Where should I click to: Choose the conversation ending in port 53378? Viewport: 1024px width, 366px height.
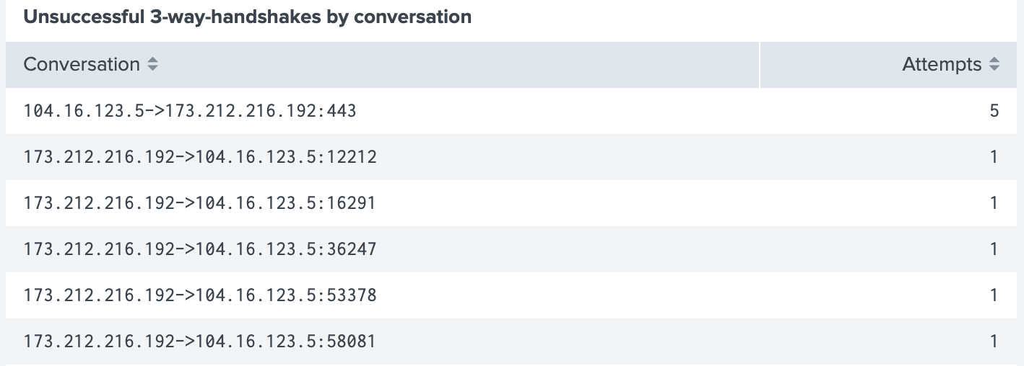[200, 295]
